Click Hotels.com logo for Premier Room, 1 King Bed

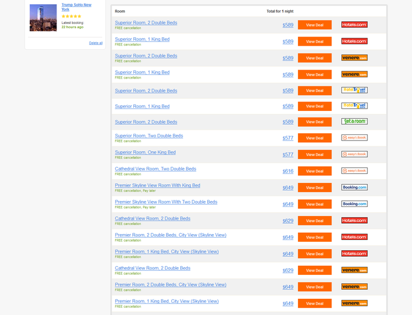coord(354,253)
